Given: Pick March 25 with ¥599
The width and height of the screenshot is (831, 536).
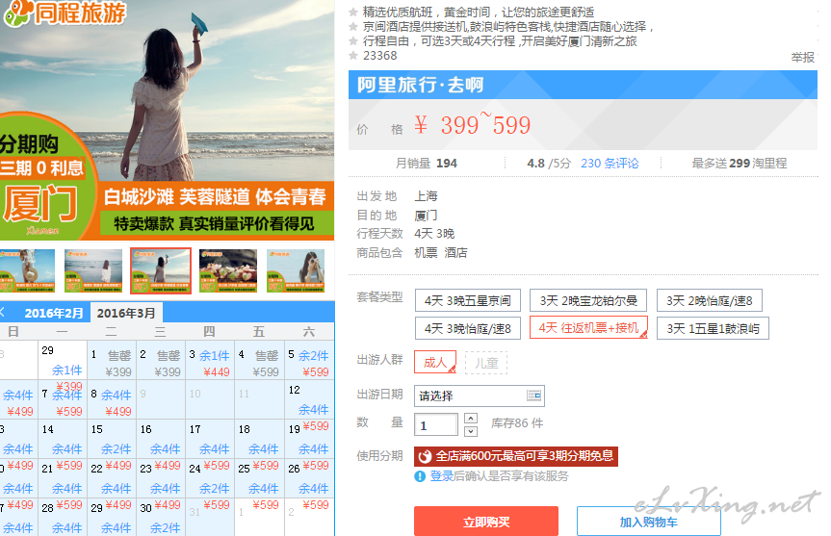Looking at the screenshot, I should (259, 478).
